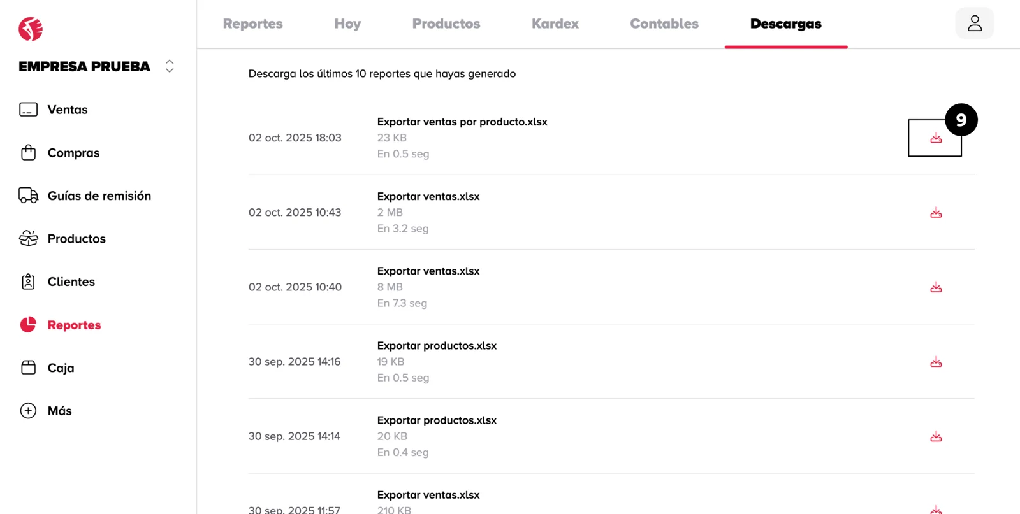The image size is (1020, 514).
Task: Open the user profile icon
Action: coord(974,24)
